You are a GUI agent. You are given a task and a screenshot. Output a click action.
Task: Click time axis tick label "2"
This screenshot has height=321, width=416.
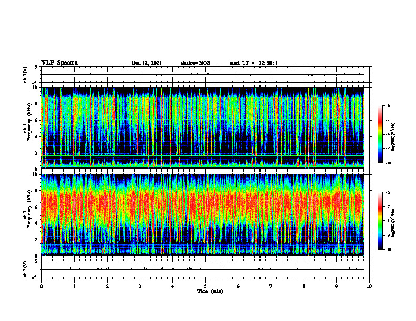coord(107,286)
